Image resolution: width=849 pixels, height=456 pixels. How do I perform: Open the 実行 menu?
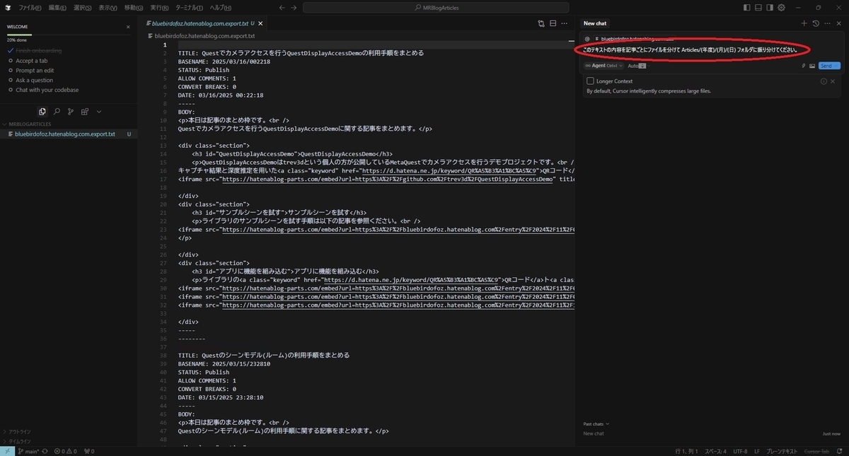158,8
